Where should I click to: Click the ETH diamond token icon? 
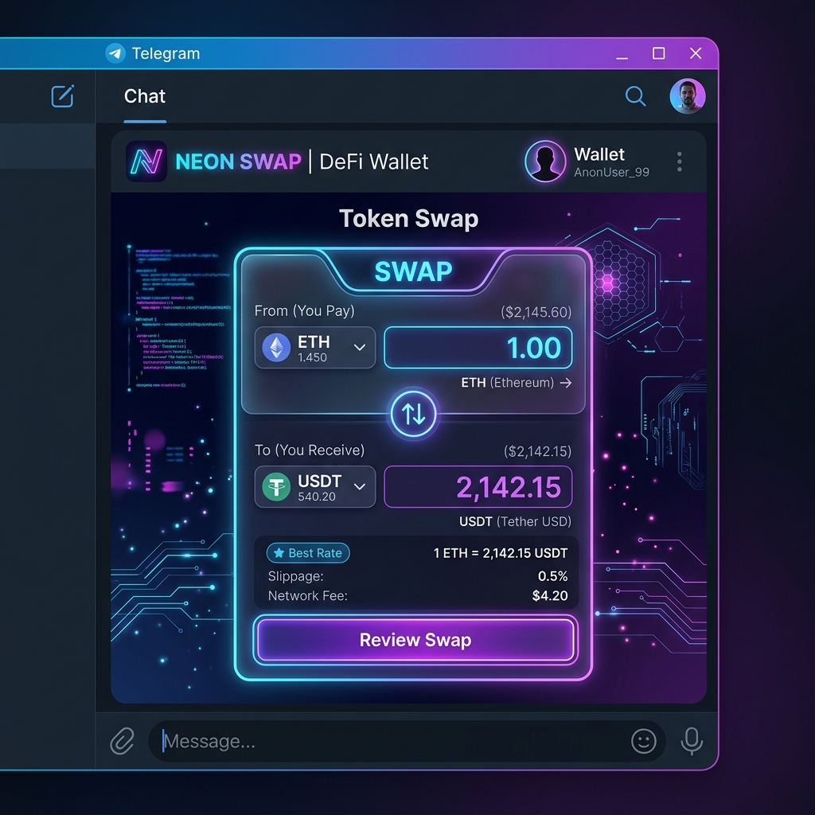pyautogui.click(x=276, y=348)
